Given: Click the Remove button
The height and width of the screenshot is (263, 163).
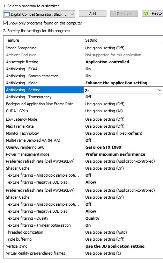Looking at the screenshot, I should 124,14.
